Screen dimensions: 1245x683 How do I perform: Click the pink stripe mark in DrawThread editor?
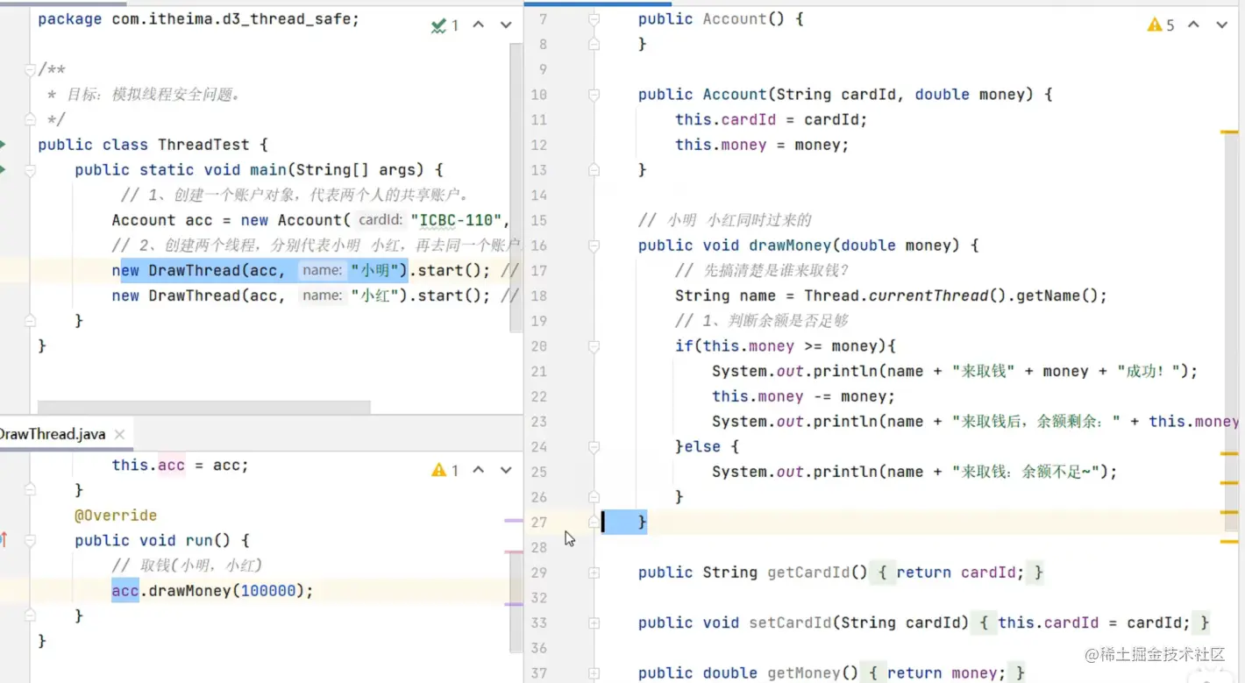[x=514, y=551]
